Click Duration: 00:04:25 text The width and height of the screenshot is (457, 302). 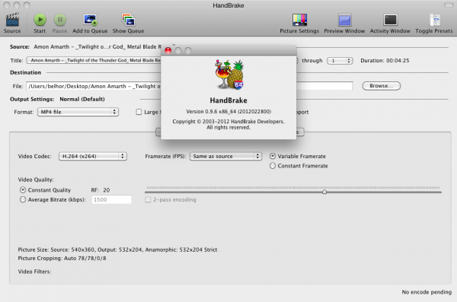tap(385, 61)
